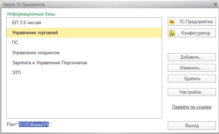The height and width of the screenshot is (134, 219).
Task: Choose the ПС information base
Action: coord(84,42)
